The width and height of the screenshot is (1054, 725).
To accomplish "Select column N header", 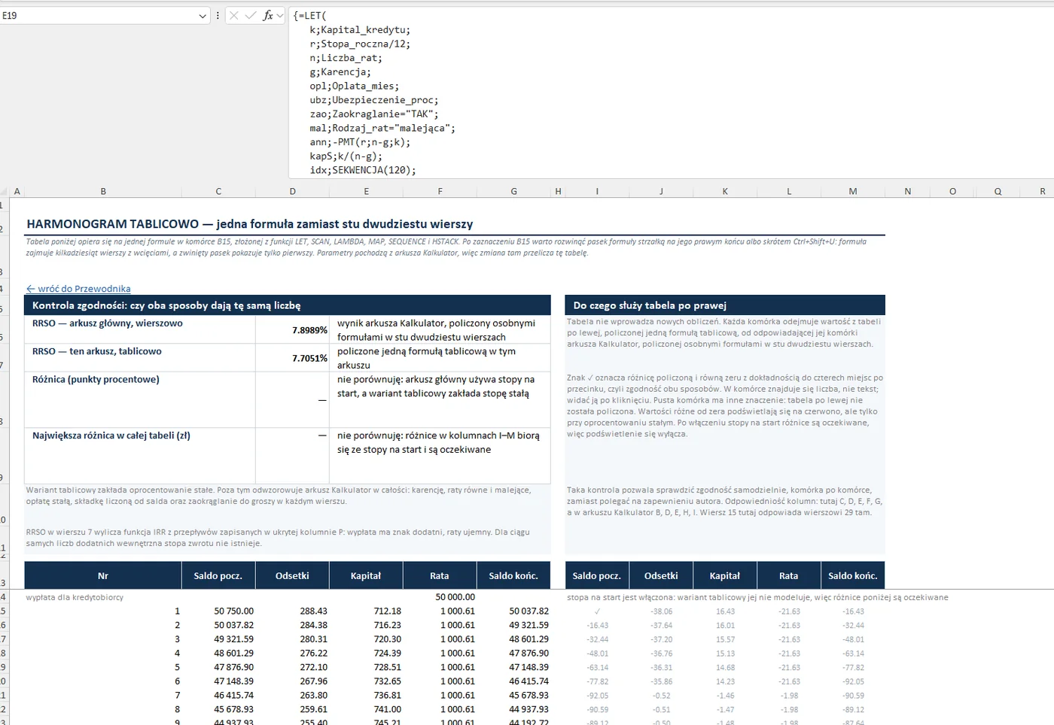I will [x=907, y=191].
